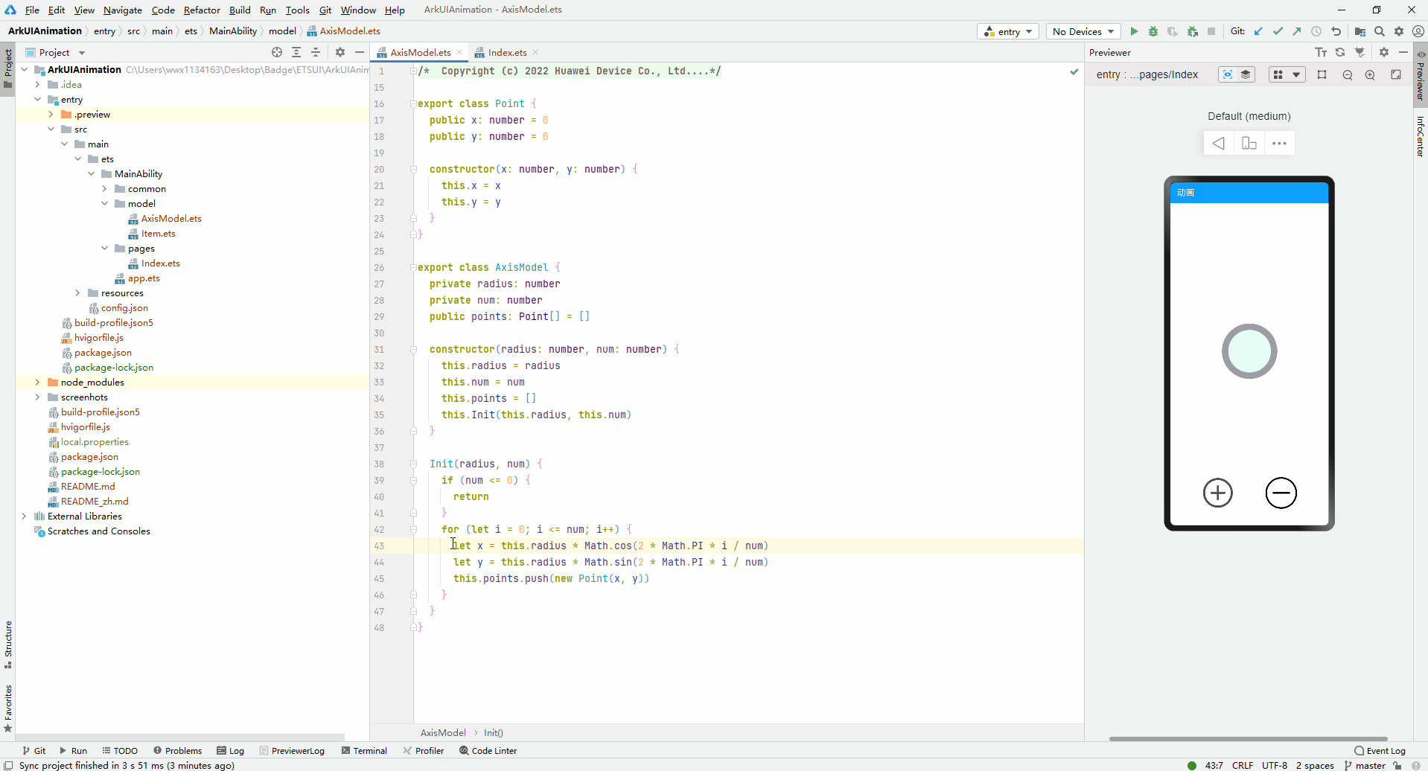Viewport: 1428px width, 771px height.
Task: Open the PreviewerLog tool window
Action: (x=292, y=750)
